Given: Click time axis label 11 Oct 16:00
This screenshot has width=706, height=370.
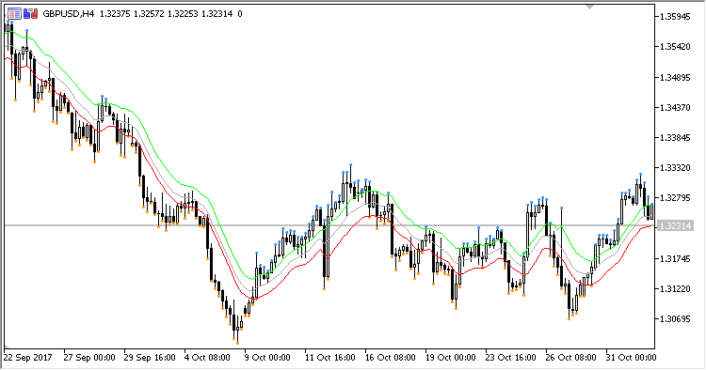Looking at the screenshot, I should tap(330, 358).
